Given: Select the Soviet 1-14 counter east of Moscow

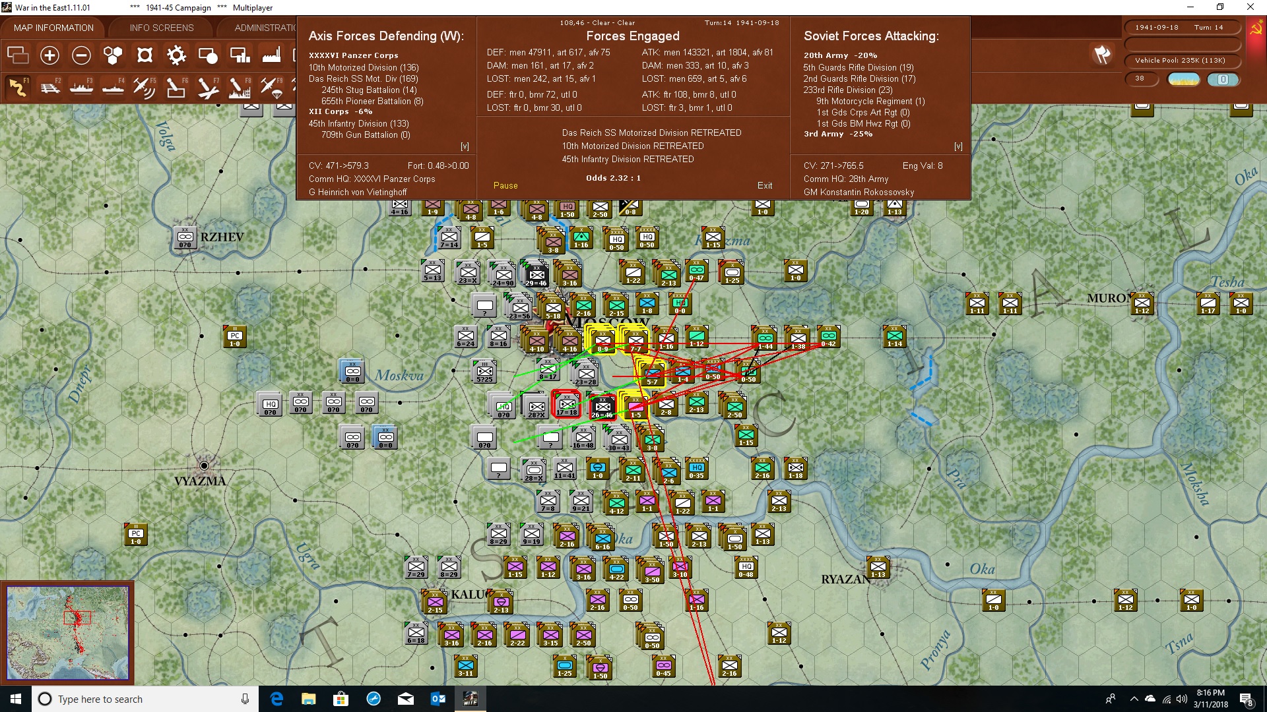Looking at the screenshot, I should tap(895, 337).
